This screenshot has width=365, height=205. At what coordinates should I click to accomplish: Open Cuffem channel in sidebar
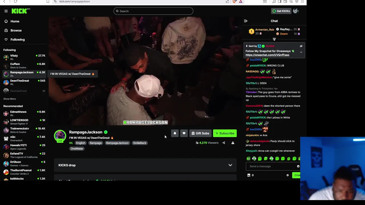[x=24, y=65]
